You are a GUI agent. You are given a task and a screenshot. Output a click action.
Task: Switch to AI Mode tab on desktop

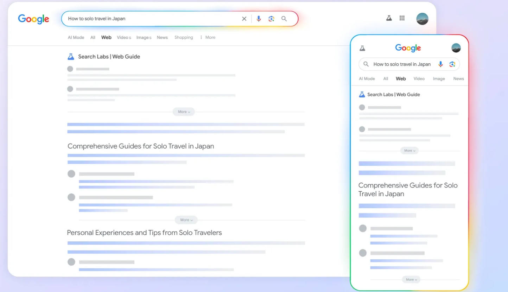pyautogui.click(x=76, y=37)
